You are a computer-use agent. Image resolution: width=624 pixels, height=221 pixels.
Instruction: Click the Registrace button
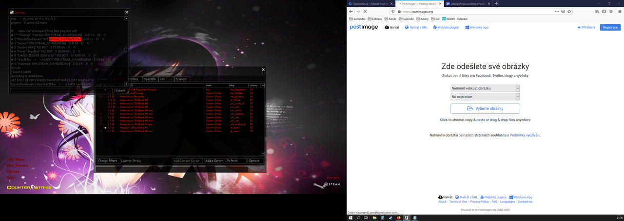(610, 27)
